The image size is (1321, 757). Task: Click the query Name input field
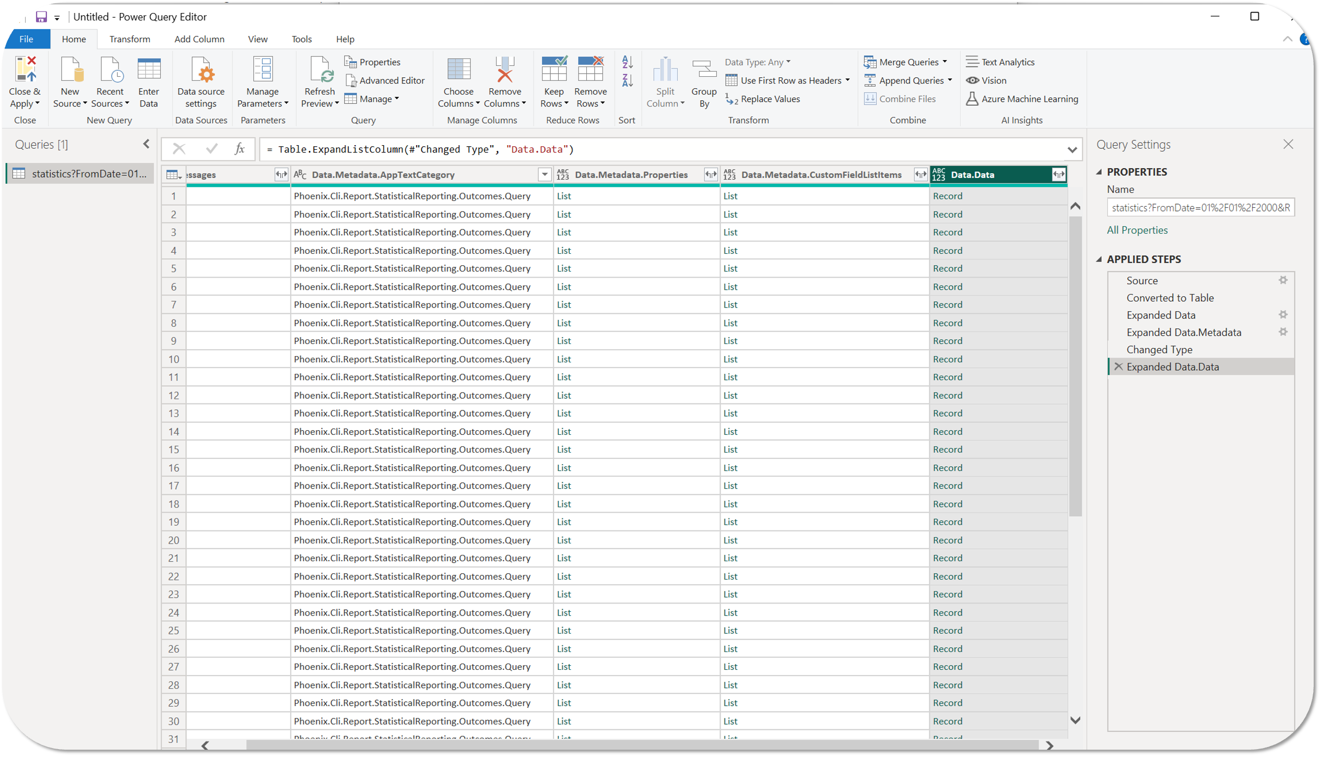point(1200,208)
